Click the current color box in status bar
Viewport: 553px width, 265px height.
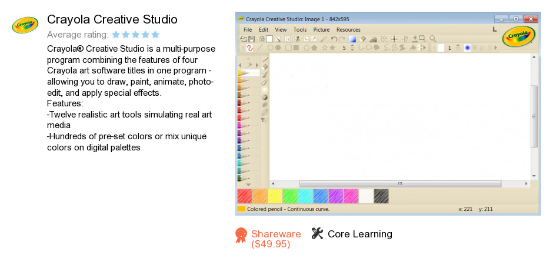(241, 209)
